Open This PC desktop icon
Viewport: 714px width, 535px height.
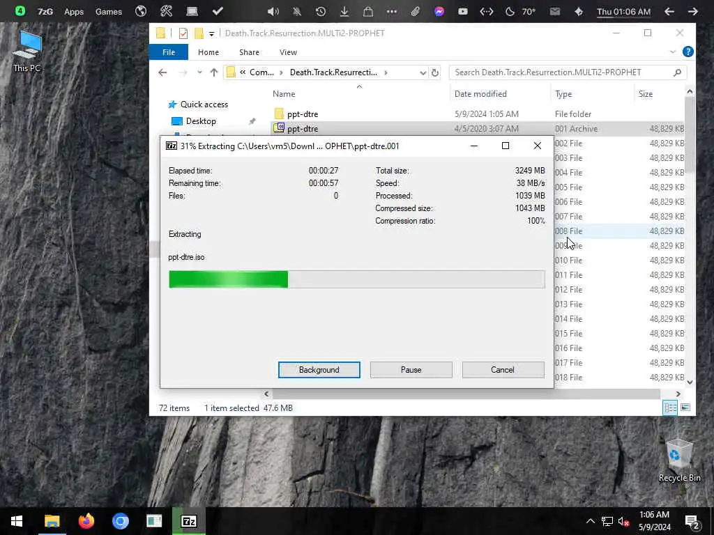point(27,52)
